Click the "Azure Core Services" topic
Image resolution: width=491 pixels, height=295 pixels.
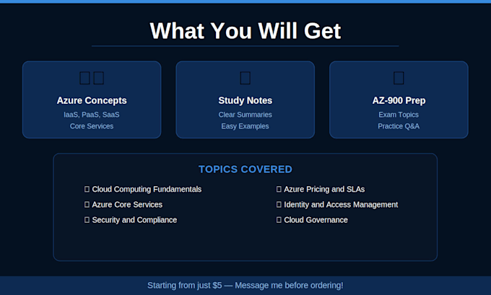pos(127,205)
